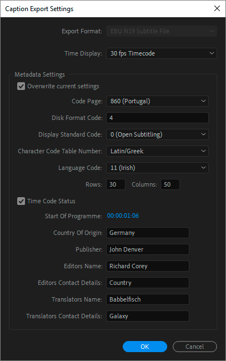Click the Country Of Origin field
Image resolution: width=226 pixels, height=361 pixels.
148,233
